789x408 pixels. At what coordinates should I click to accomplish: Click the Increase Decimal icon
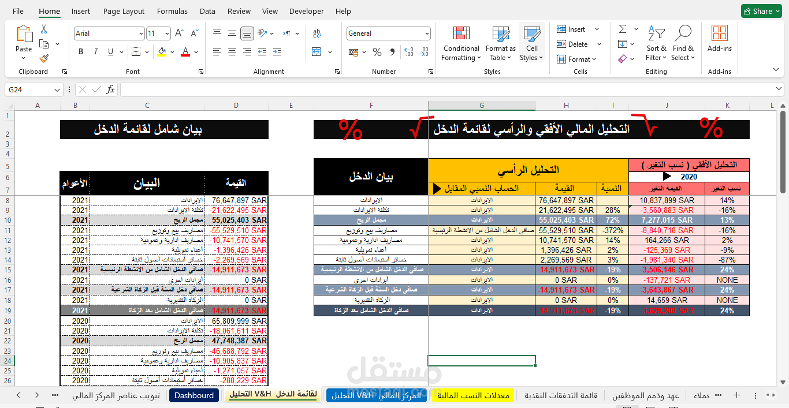click(x=410, y=52)
